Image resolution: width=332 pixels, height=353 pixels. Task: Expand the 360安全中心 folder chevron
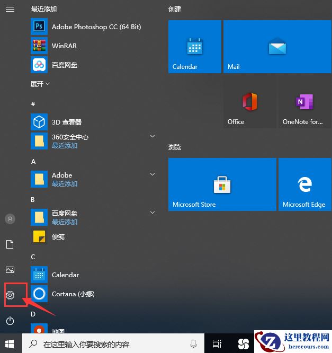click(152, 136)
